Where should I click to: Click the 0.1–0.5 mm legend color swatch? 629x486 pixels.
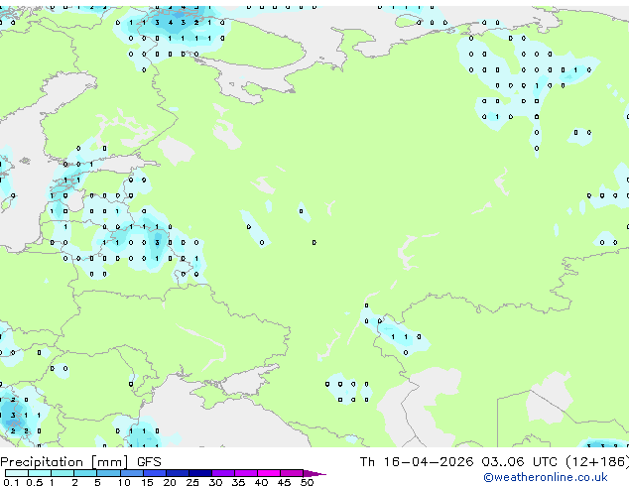coord(17,473)
